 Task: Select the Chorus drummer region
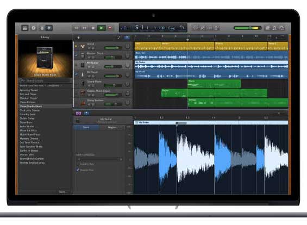pyautogui.click(x=241, y=46)
